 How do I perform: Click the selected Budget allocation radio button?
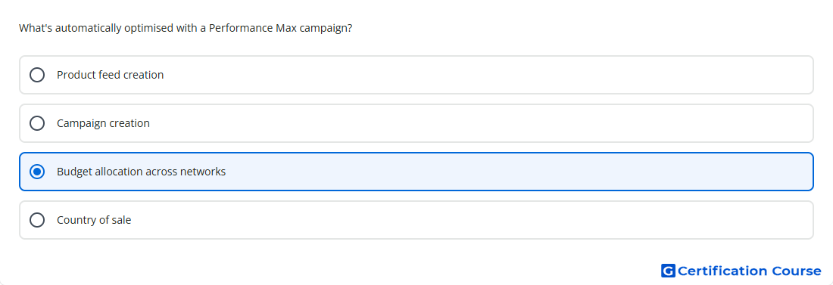pos(37,172)
